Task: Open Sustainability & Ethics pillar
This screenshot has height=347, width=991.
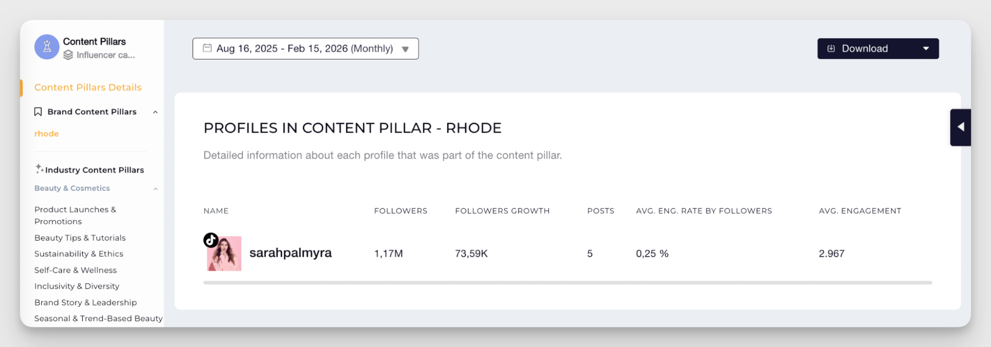Action: pos(79,254)
